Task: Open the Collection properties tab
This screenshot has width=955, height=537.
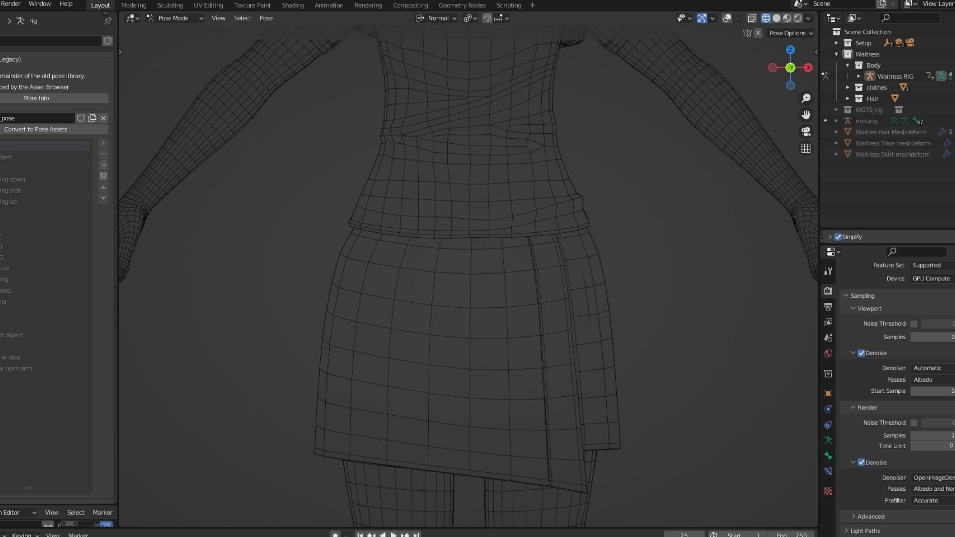Action: (x=828, y=373)
